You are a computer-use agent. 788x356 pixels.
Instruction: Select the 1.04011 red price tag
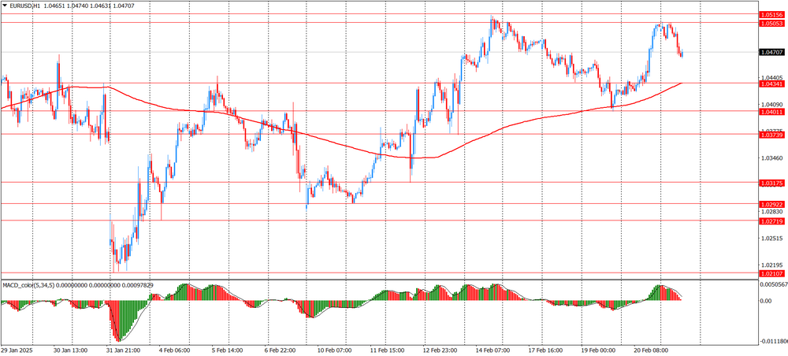tap(771, 112)
